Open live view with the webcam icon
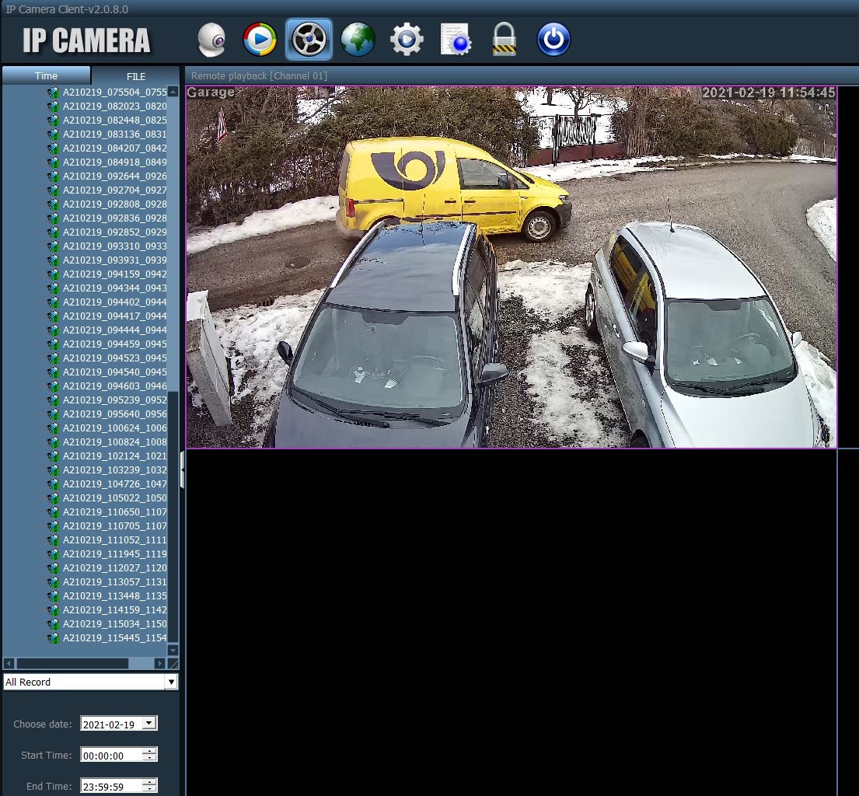 coord(211,40)
